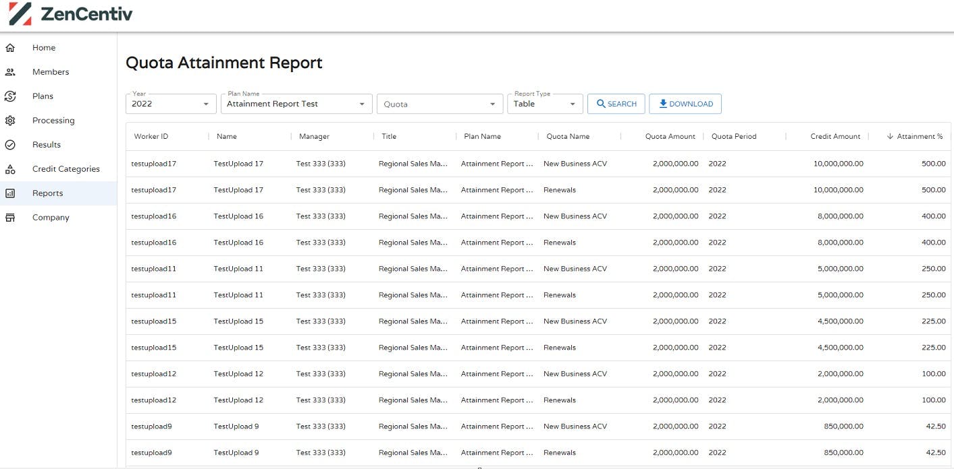Viewport: 954px width, 469px height.
Task: Click TestUpload 12 name in New Business row
Action: (x=238, y=374)
